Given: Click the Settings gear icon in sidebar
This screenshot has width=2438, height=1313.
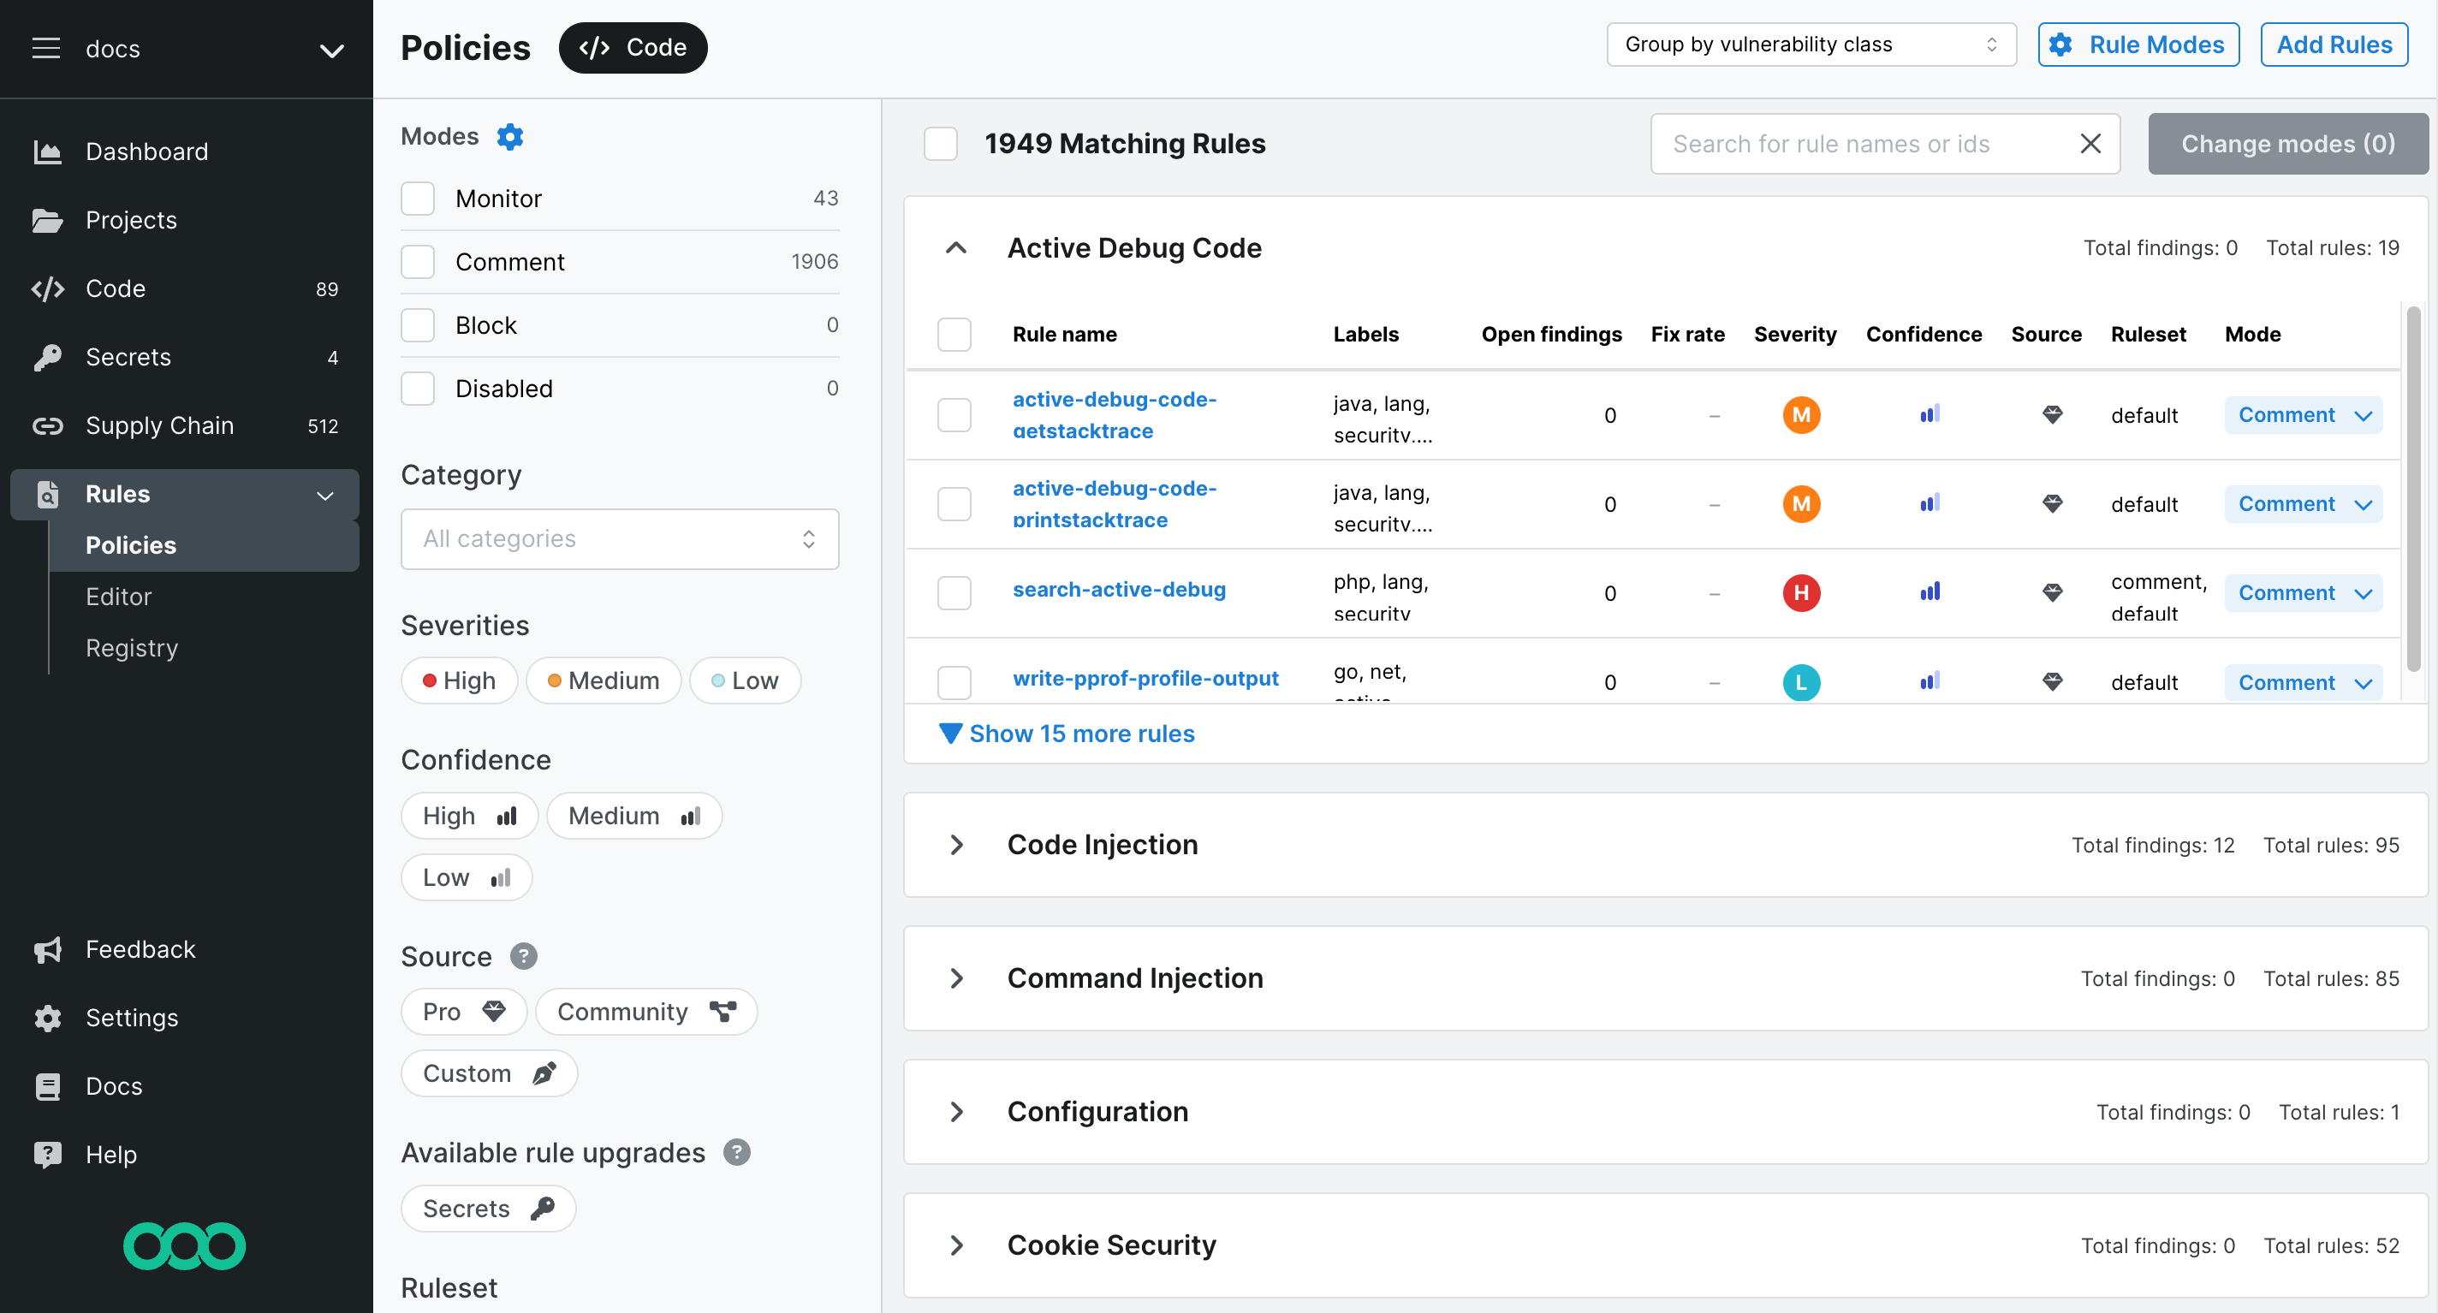Looking at the screenshot, I should tap(47, 1018).
